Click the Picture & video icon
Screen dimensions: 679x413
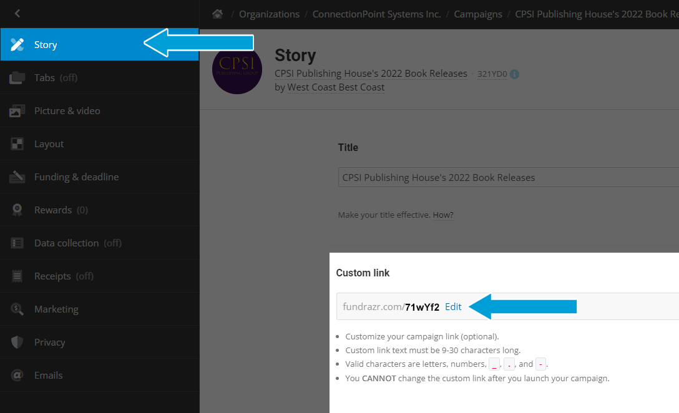pyautogui.click(x=17, y=111)
